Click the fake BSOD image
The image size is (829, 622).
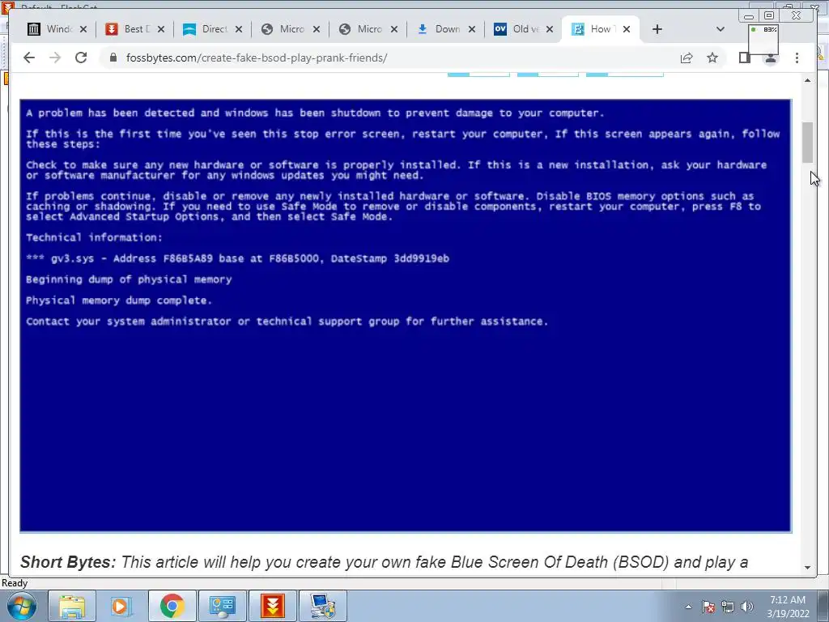pos(406,315)
